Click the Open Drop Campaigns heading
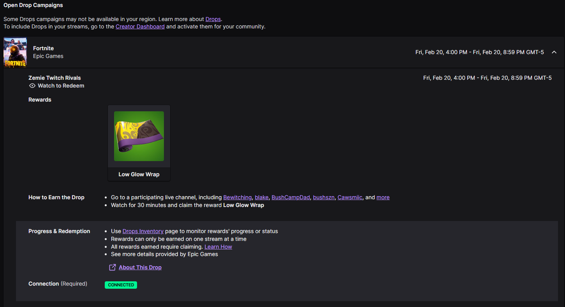The image size is (565, 307). click(x=33, y=5)
